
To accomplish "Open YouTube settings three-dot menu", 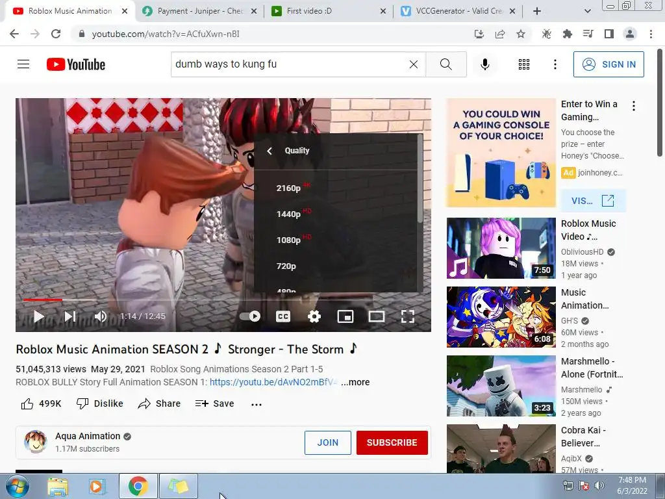I will [x=555, y=64].
